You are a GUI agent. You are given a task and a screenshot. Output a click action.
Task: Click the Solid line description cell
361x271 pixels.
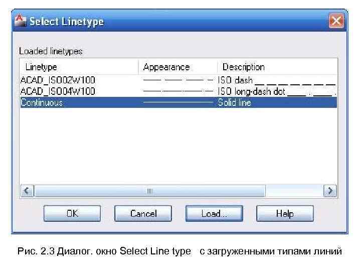coord(234,102)
